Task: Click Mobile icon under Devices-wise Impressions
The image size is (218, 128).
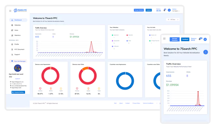Action: coord(51,89)
